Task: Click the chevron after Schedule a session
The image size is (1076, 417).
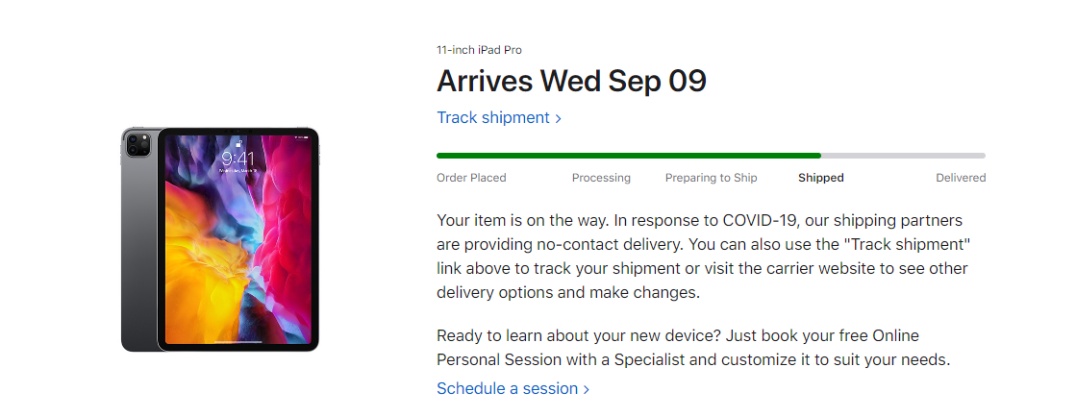Action: [587, 390]
